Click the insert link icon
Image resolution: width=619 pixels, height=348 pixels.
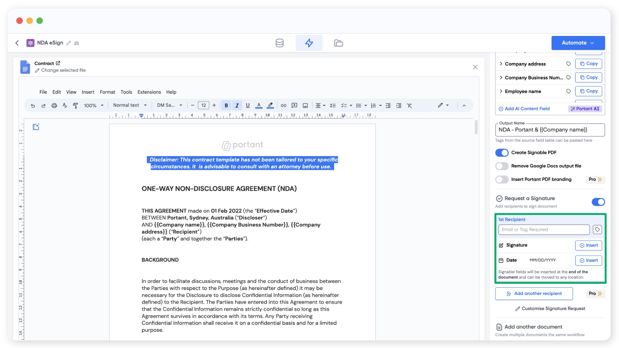click(284, 106)
